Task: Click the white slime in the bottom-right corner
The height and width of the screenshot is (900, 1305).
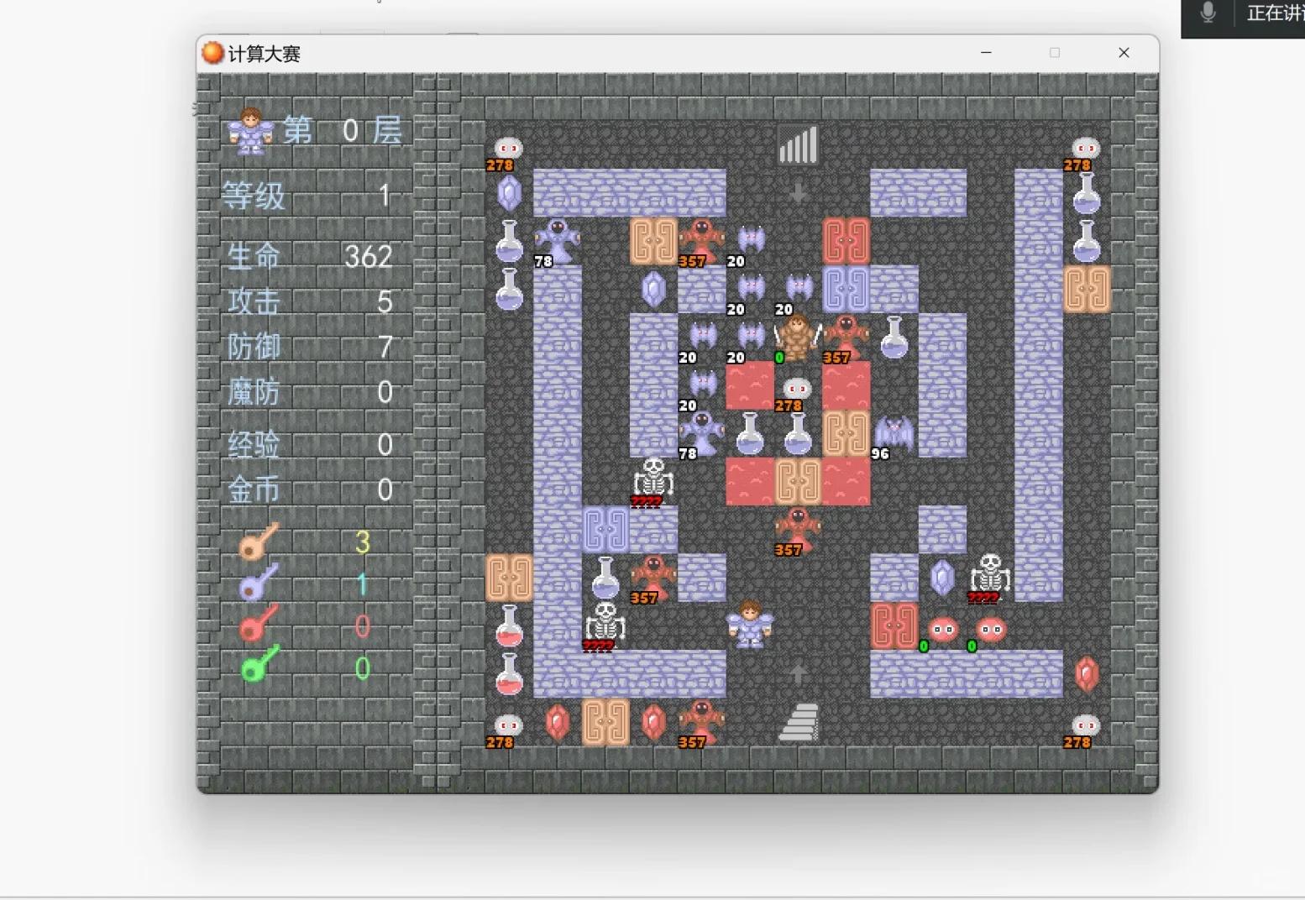Action: [1086, 725]
